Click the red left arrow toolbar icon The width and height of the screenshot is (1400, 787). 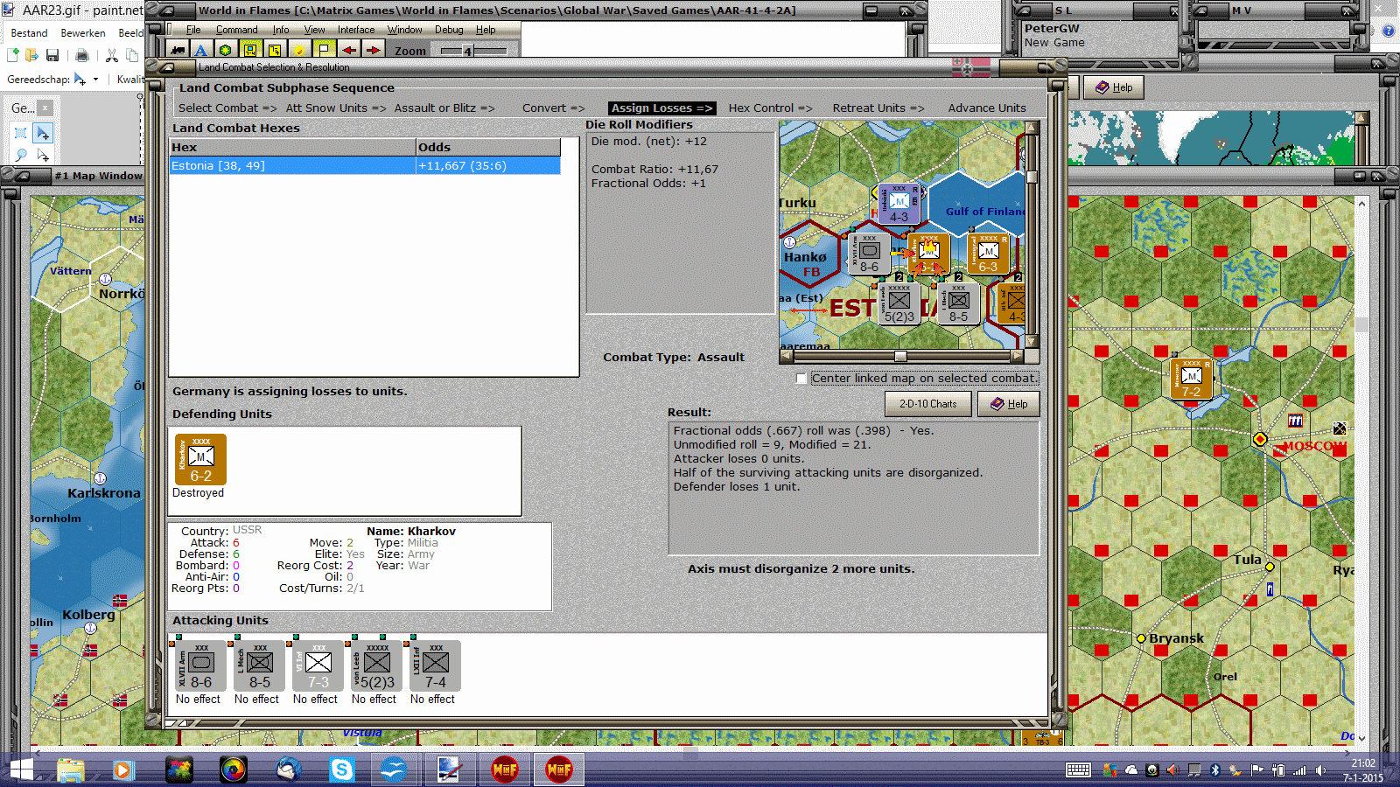[348, 51]
